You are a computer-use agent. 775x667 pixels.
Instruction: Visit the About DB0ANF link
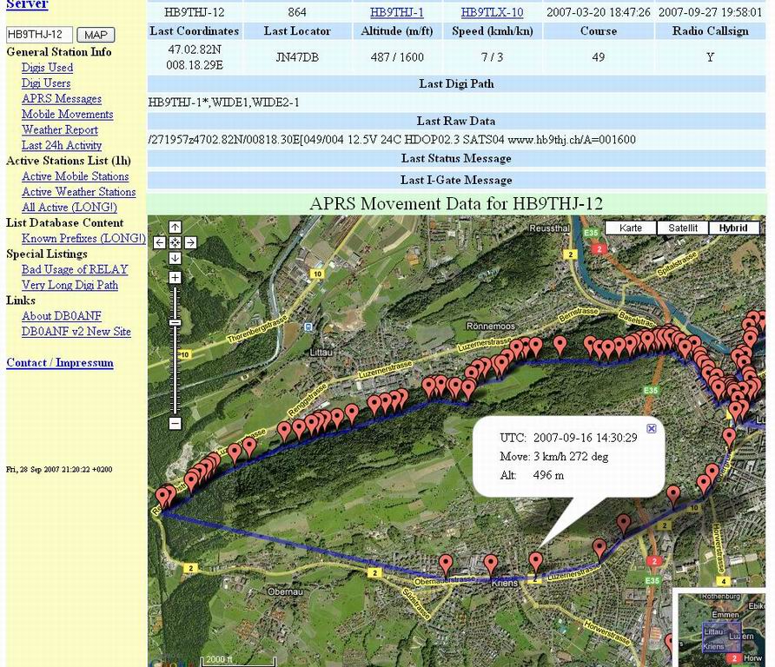(x=62, y=316)
